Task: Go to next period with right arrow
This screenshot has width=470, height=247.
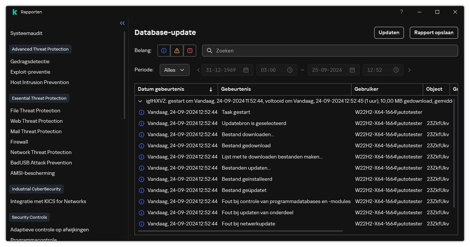Action: click(409, 70)
